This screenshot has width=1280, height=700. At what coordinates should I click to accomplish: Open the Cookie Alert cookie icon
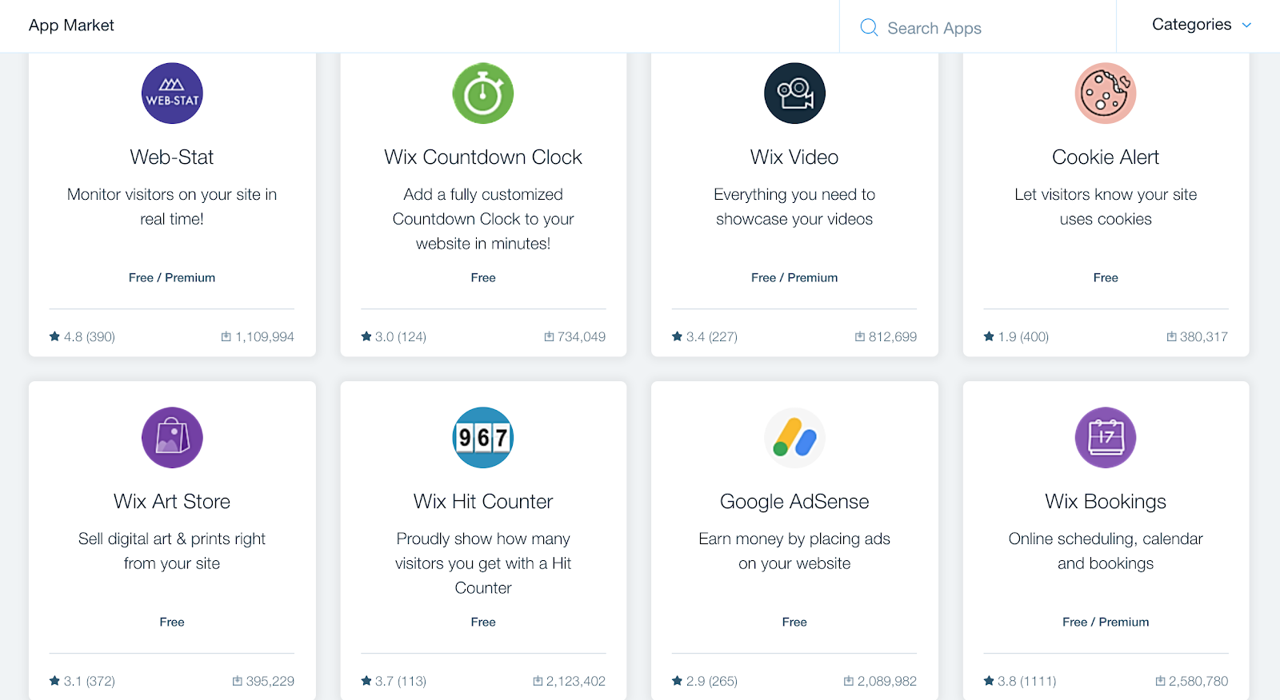1106,93
